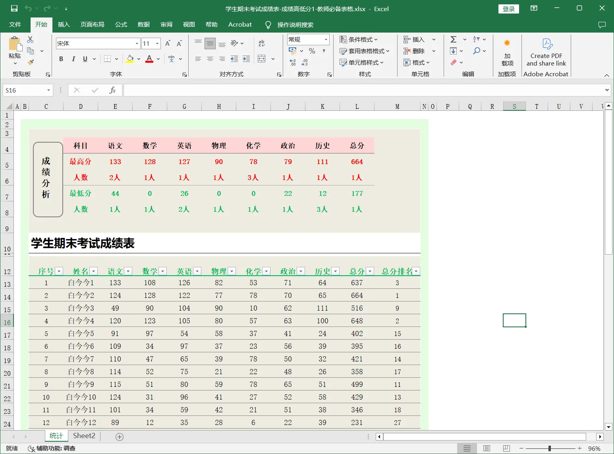The height and width of the screenshot is (454, 614).
Task: Click the Fill down icon
Action: click(x=453, y=51)
